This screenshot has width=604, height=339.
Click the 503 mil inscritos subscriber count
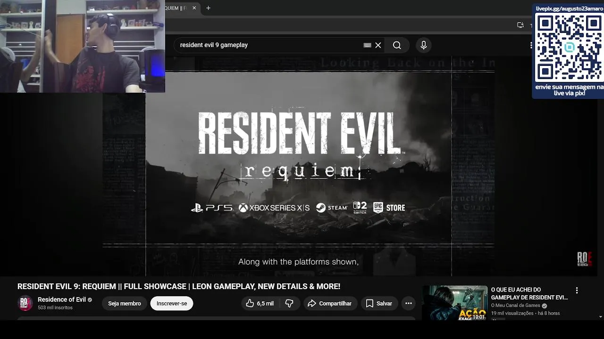(55, 307)
